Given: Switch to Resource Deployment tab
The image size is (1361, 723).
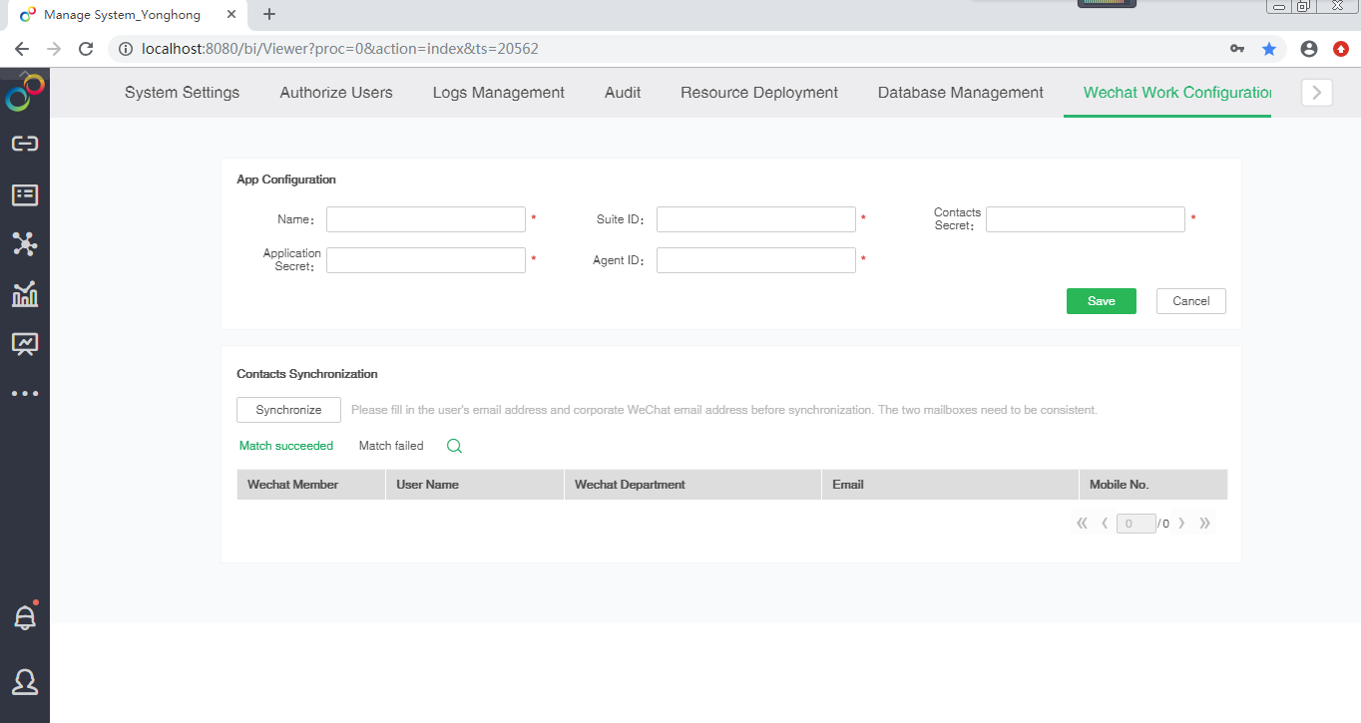Looking at the screenshot, I should point(759,93).
